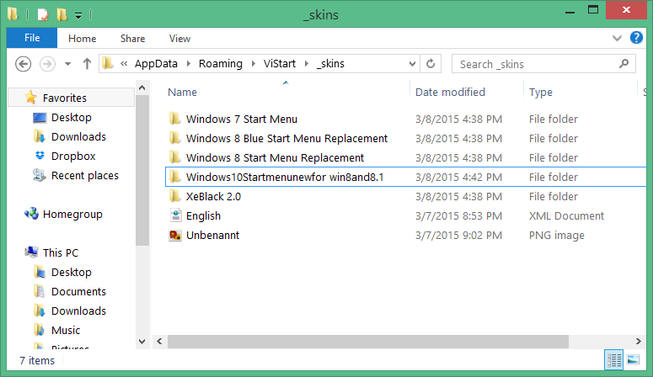Select the Unbenannt PNG image file

[212, 236]
